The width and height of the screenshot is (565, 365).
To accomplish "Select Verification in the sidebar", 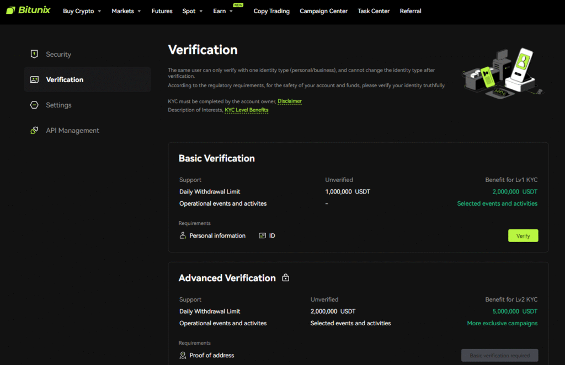I will click(88, 79).
